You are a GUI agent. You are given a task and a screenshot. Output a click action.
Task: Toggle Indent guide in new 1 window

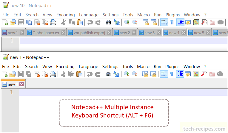tap(180, 74)
